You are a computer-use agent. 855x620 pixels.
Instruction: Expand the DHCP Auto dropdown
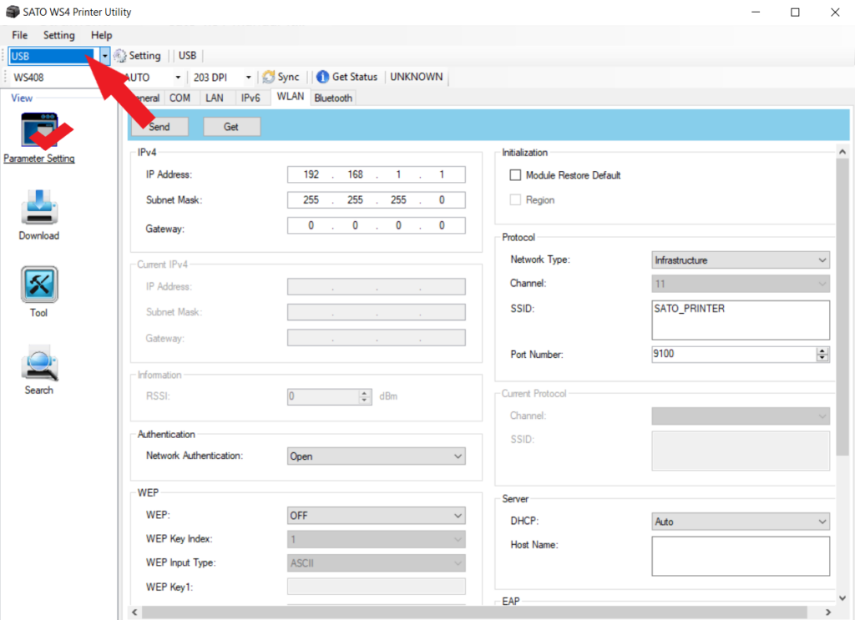click(741, 522)
